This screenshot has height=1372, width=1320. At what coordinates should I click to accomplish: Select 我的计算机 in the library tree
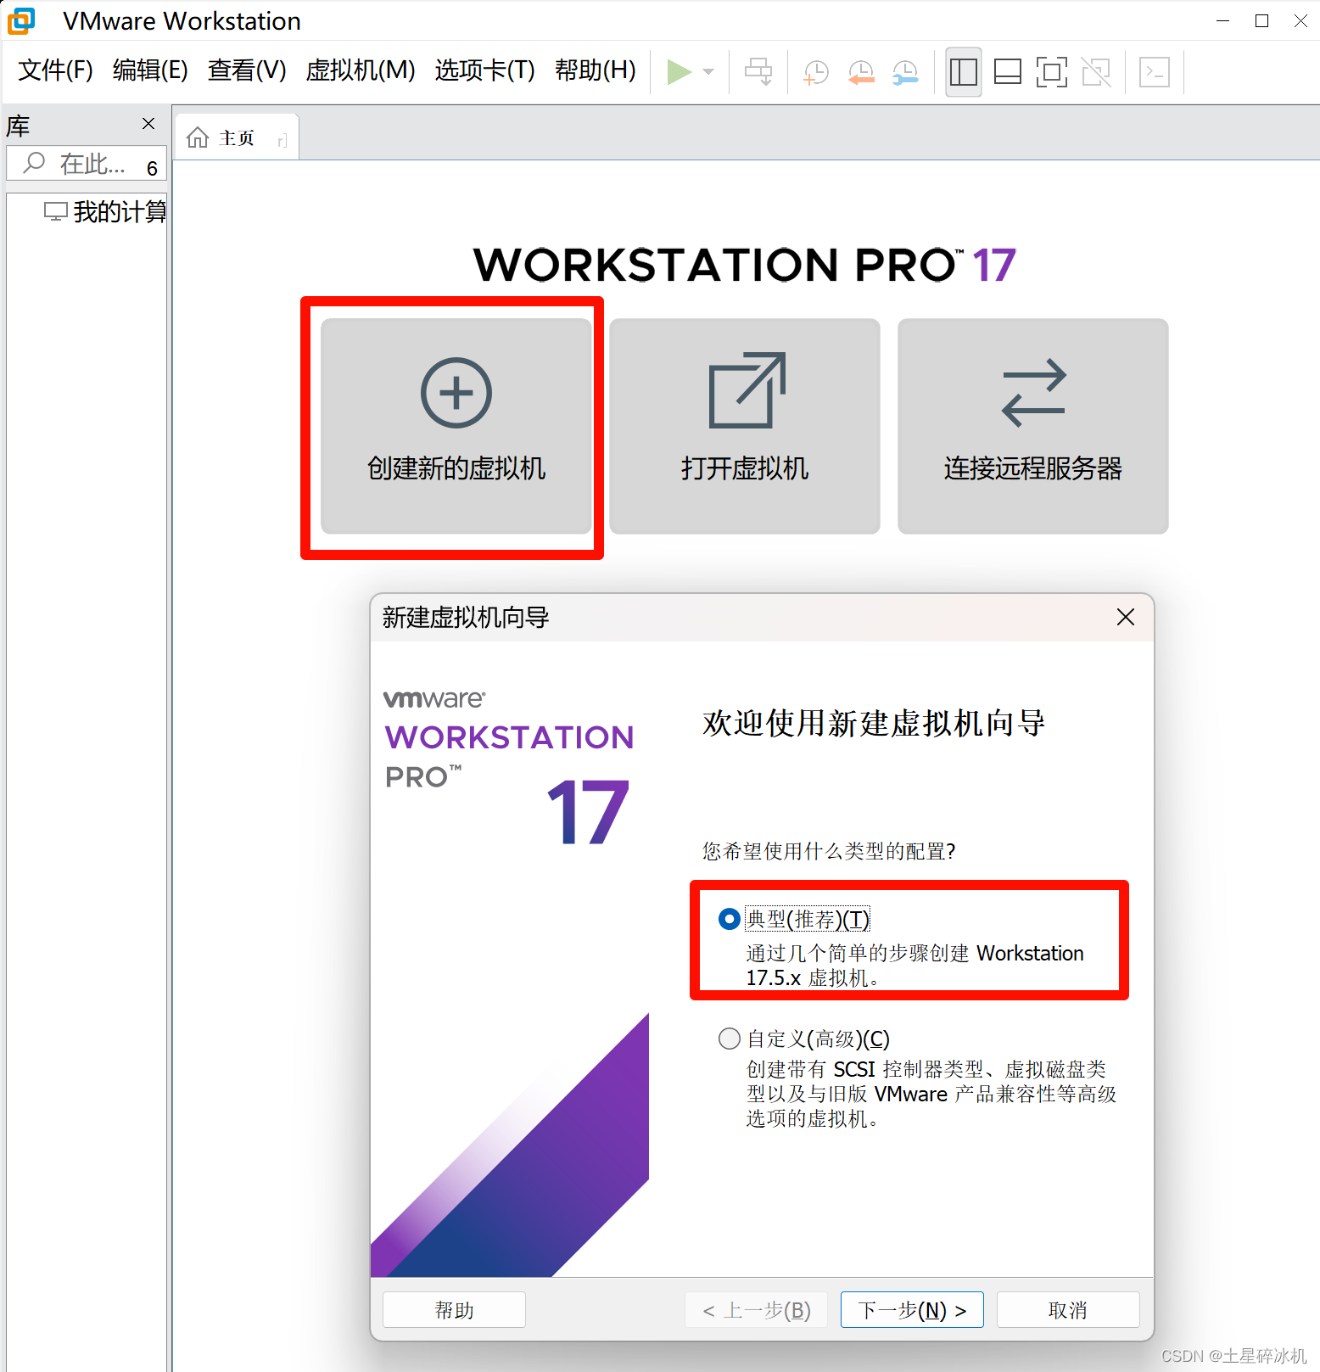coord(105,211)
